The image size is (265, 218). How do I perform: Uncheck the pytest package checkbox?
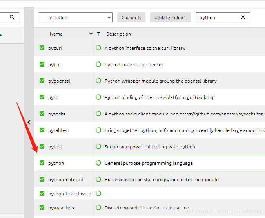(42, 146)
